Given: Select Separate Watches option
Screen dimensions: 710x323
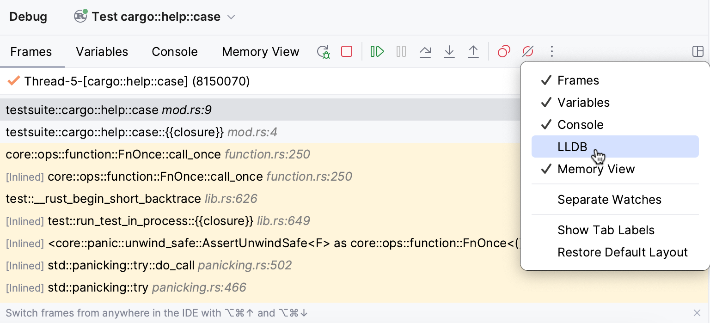Looking at the screenshot, I should pyautogui.click(x=609, y=200).
